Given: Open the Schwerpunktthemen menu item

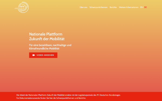Looking at the screenshot, I should coord(98,7).
